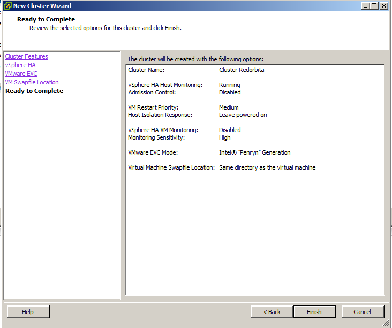Screen dimensions: 392x328
Task: Select the Ready to Complete step
Action: coord(34,91)
